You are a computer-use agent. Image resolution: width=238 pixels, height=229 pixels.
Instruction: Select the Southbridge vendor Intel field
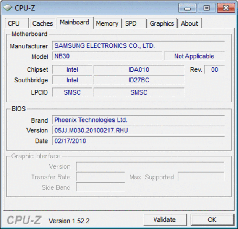[x=72, y=80]
